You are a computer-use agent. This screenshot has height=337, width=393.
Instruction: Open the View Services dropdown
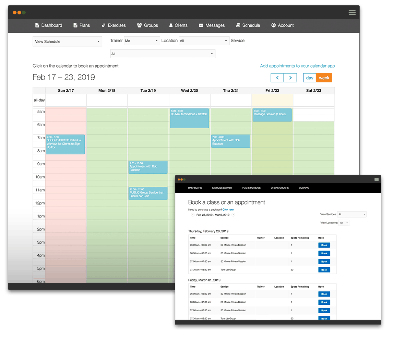(x=352, y=214)
